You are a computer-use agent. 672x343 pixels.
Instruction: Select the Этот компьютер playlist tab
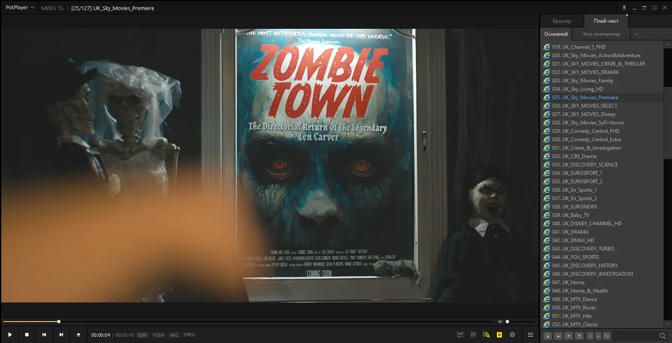(x=601, y=34)
